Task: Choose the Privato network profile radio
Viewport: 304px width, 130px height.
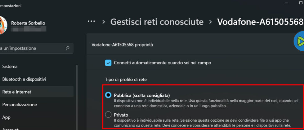Action: click(x=108, y=115)
